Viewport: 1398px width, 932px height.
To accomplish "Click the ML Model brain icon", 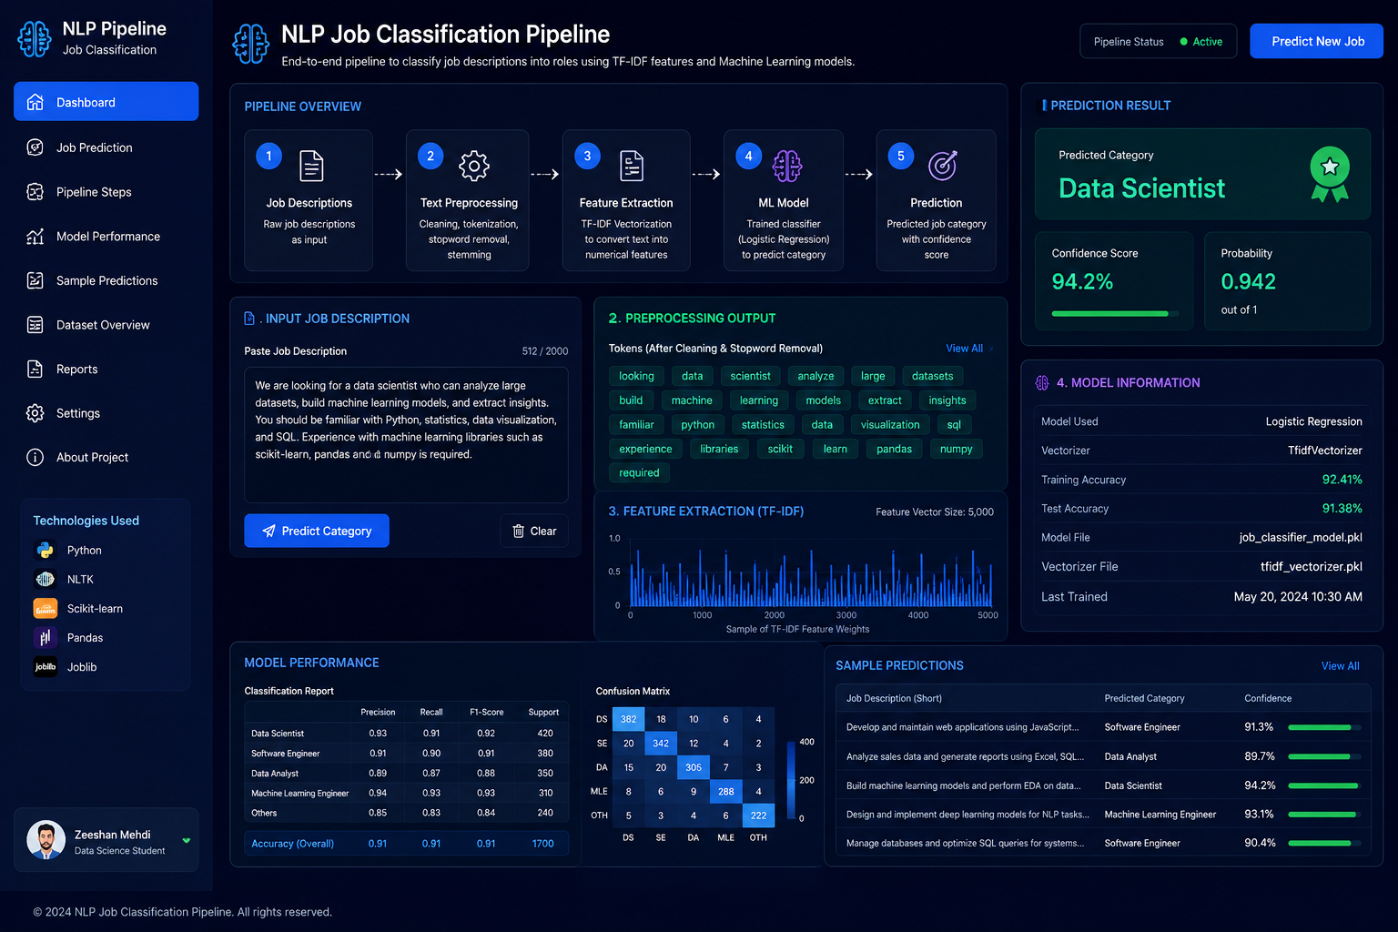I will pyautogui.click(x=787, y=166).
